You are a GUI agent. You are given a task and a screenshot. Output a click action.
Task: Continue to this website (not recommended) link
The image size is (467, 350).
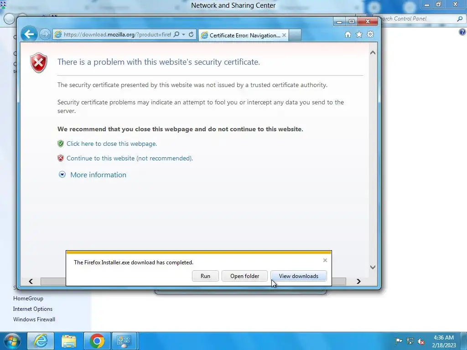[x=130, y=158]
